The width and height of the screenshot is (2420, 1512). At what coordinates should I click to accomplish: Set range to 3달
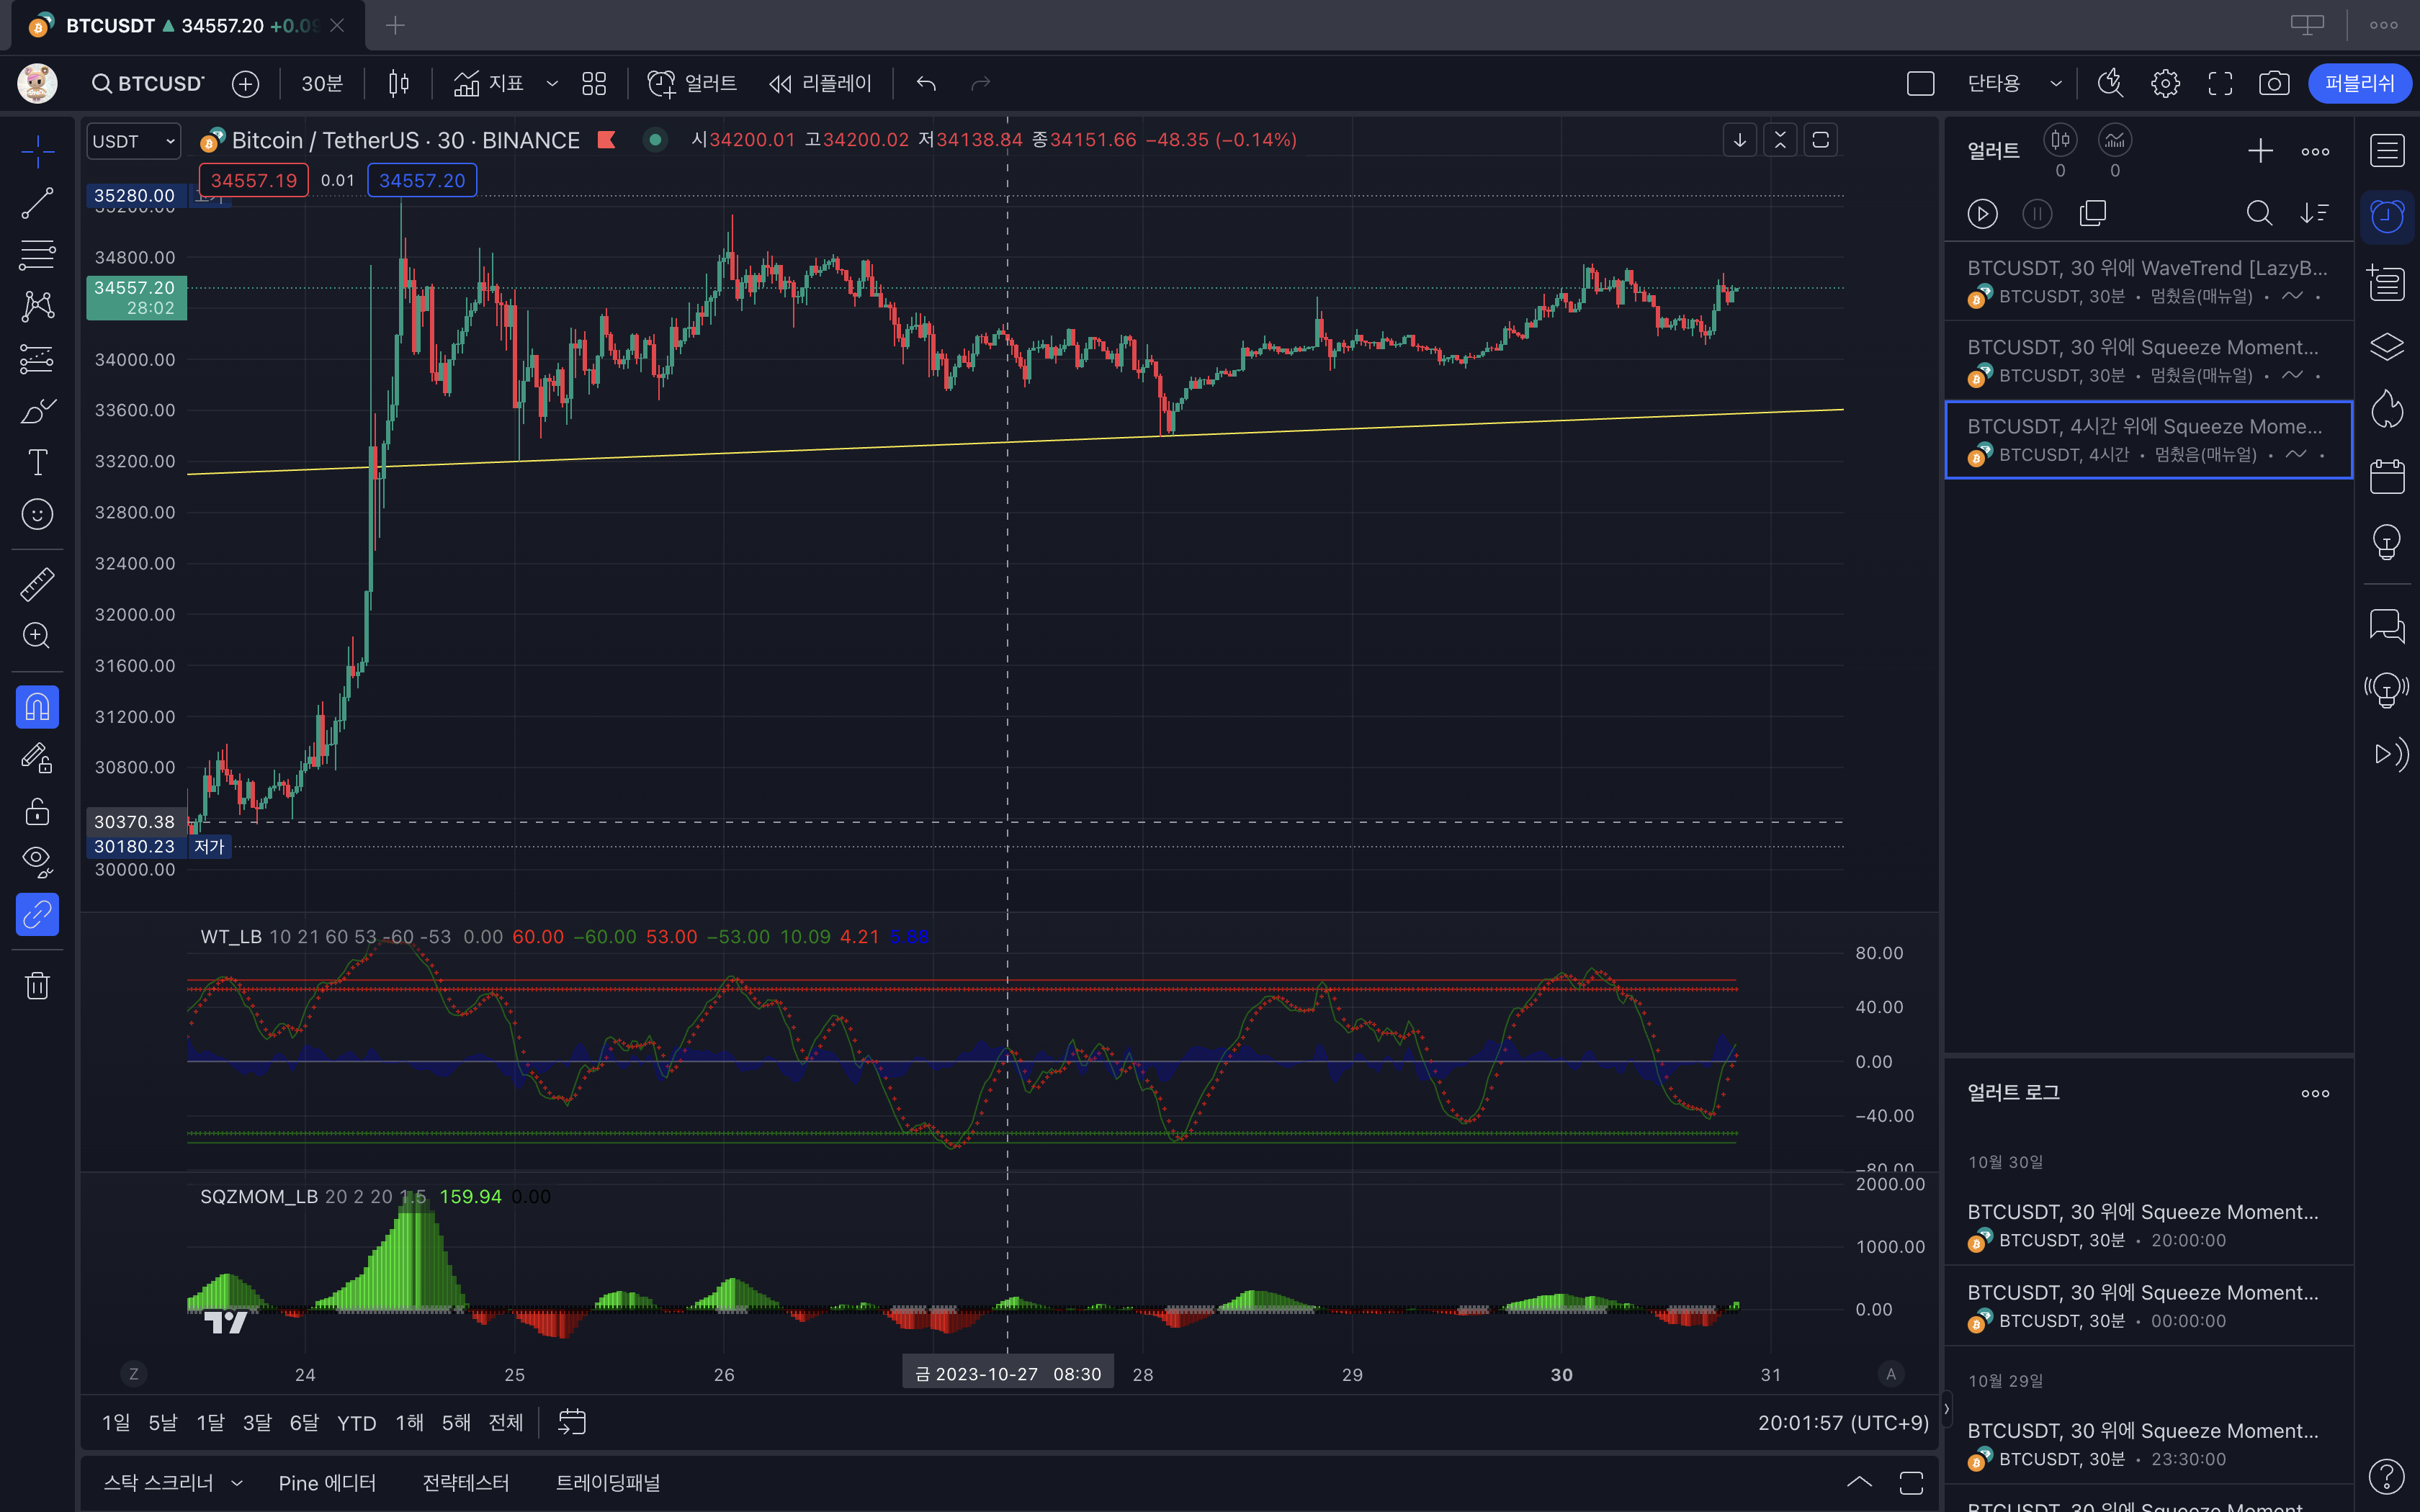pyautogui.click(x=257, y=1422)
